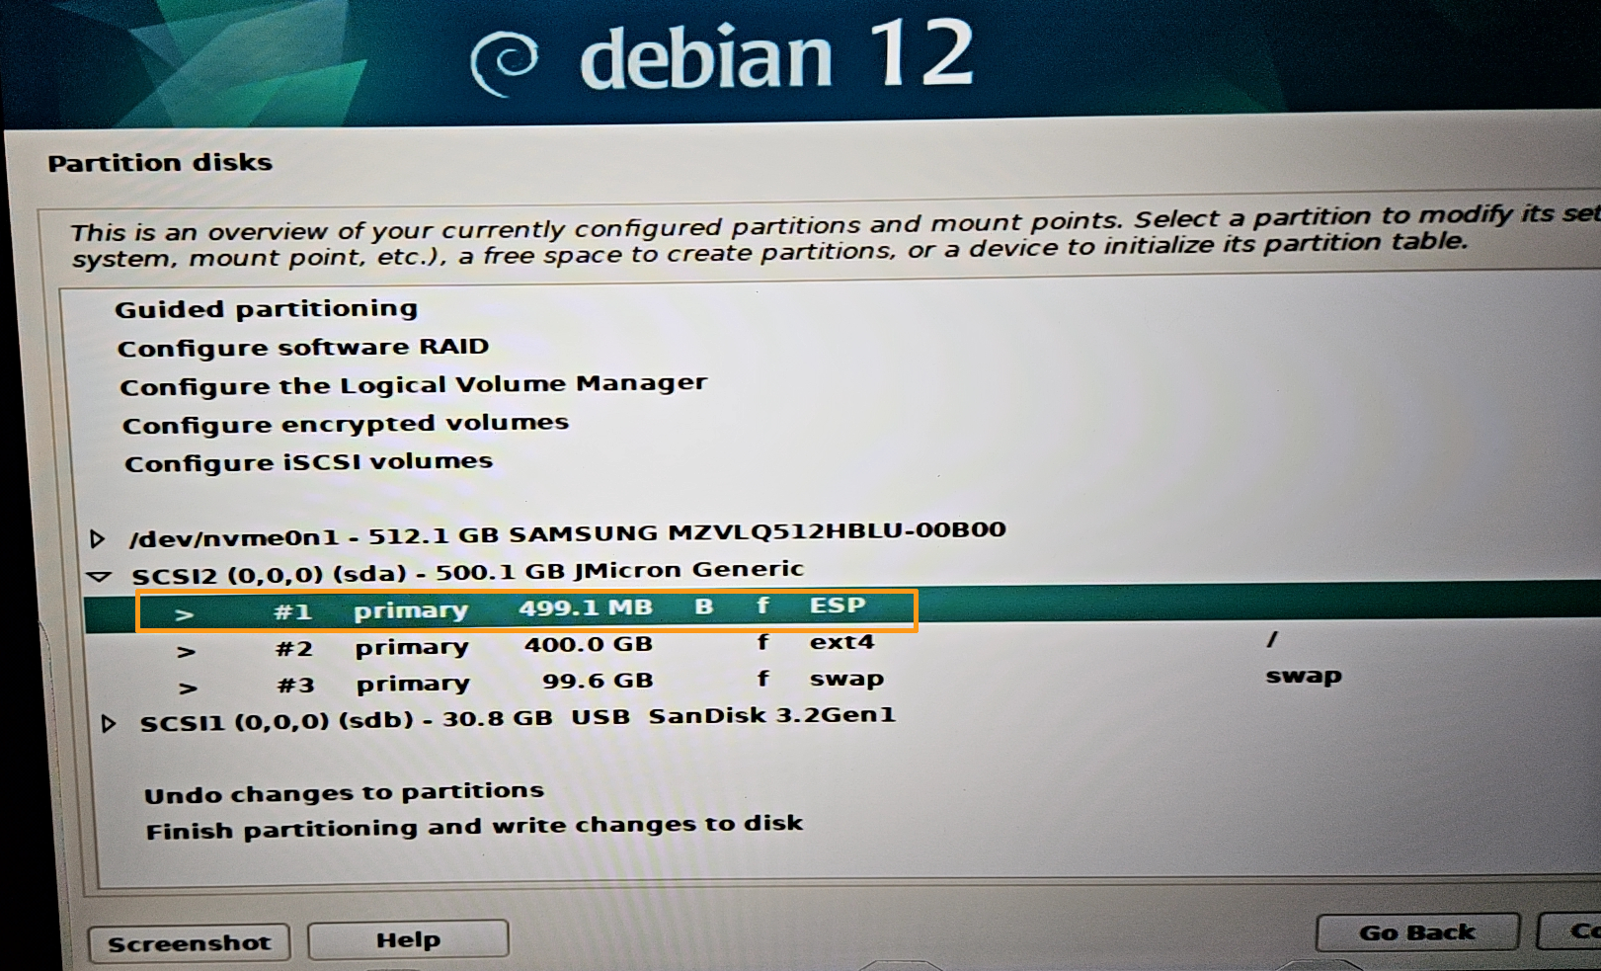Image resolution: width=1601 pixels, height=971 pixels.
Task: Choose Undo changes to partitions
Action: 344,793
